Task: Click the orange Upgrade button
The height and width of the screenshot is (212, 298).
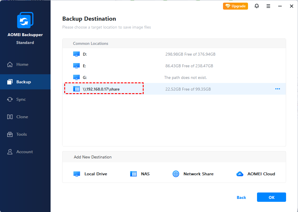Action: click(x=235, y=6)
